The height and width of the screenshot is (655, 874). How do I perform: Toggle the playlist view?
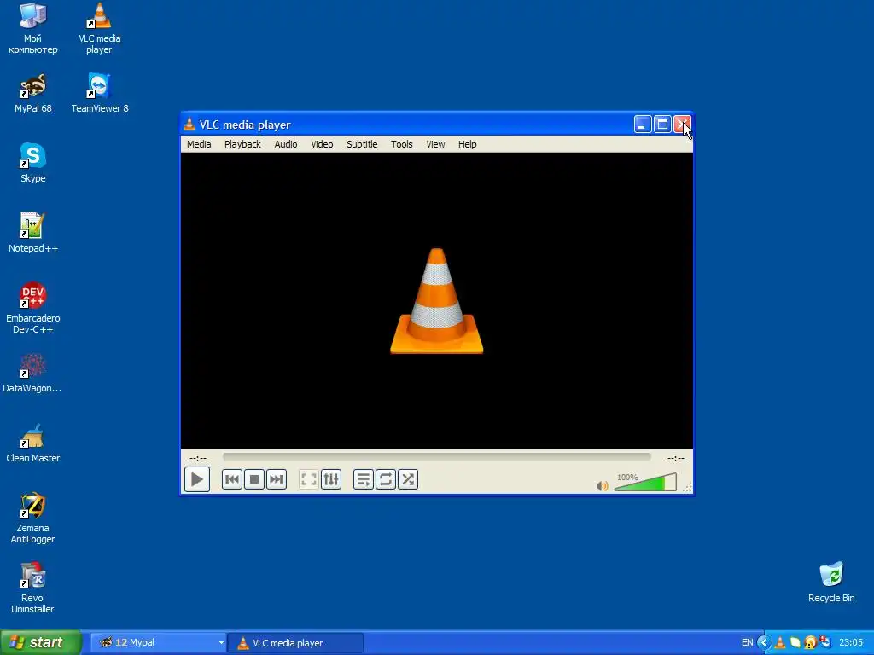point(364,479)
